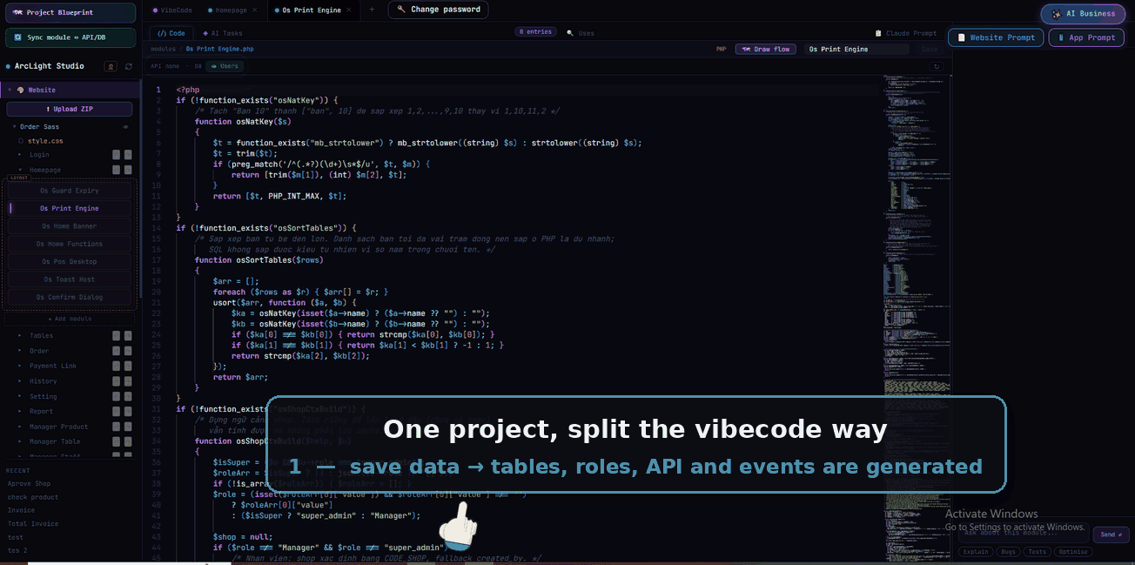The width and height of the screenshot is (1135, 565).
Task: Click the Upload ZIP button
Action: pos(70,109)
